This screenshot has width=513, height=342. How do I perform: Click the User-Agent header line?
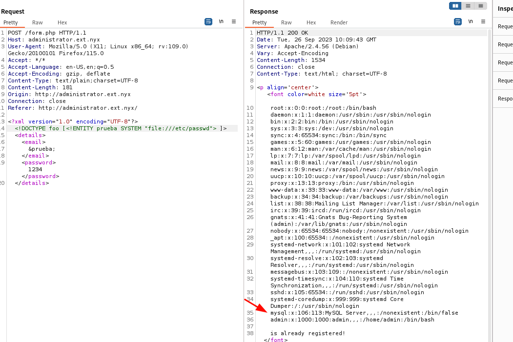pos(98,50)
